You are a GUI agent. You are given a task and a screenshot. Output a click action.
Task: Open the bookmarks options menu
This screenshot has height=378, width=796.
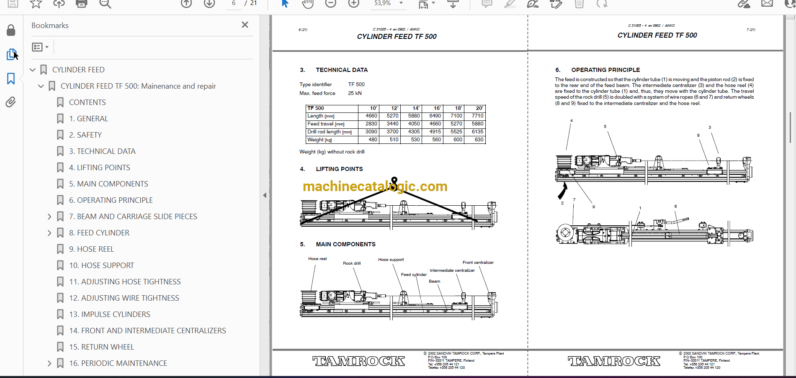(40, 47)
